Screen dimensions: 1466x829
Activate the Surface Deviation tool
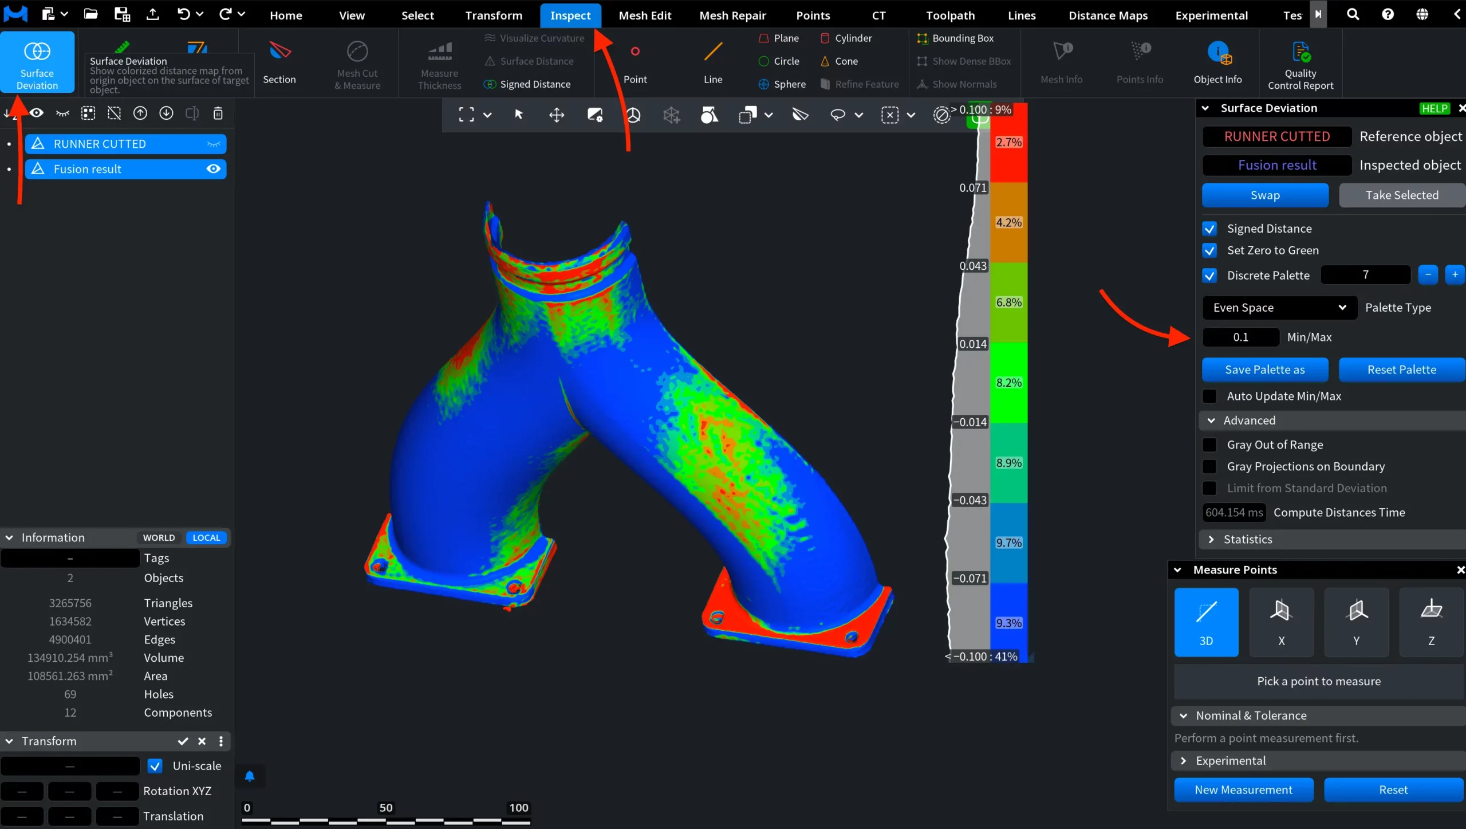point(37,62)
